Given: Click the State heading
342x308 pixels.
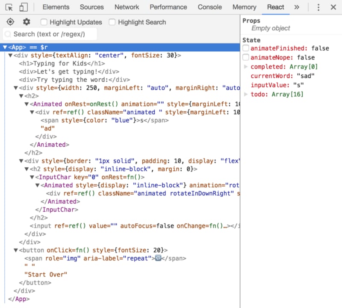Looking at the screenshot, I should pyautogui.click(x=251, y=40).
